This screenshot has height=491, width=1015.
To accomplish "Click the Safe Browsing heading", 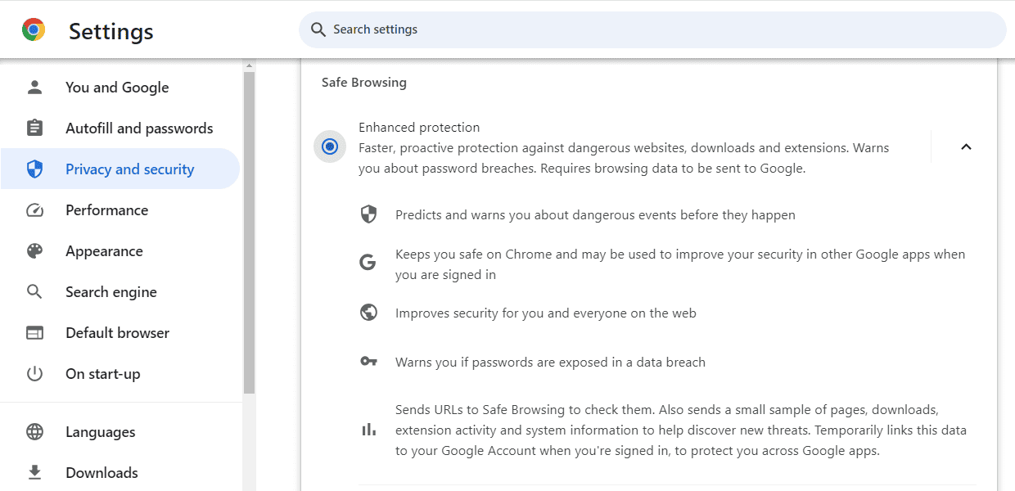I will (363, 82).
